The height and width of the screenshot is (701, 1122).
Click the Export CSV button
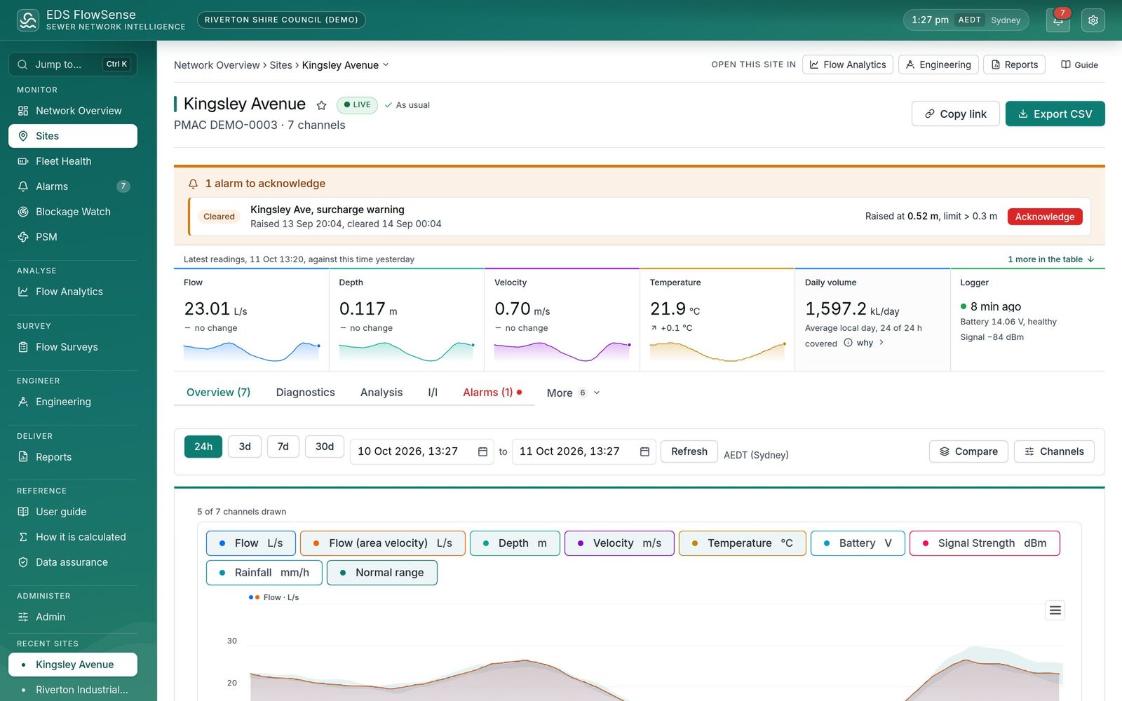[1055, 114]
